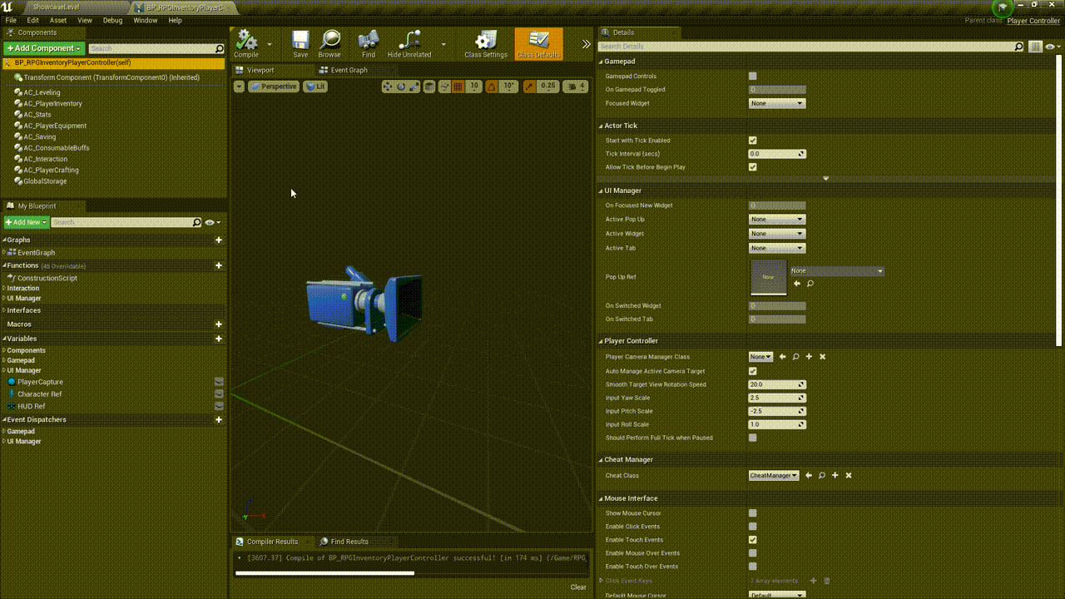Image resolution: width=1065 pixels, height=599 pixels.
Task: Open the Debug menu
Action: 112,20
